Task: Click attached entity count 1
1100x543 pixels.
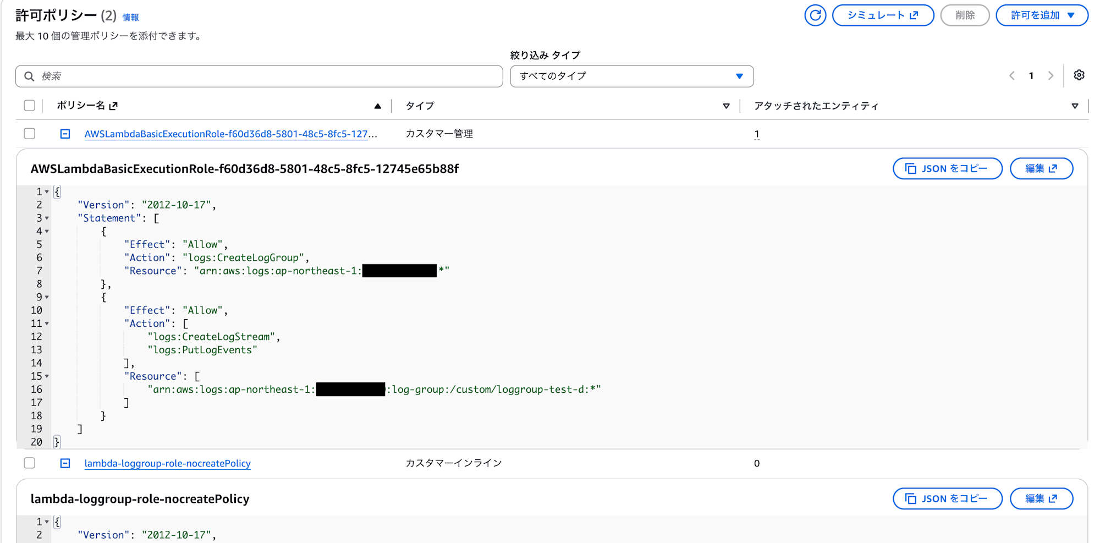Action: [757, 134]
